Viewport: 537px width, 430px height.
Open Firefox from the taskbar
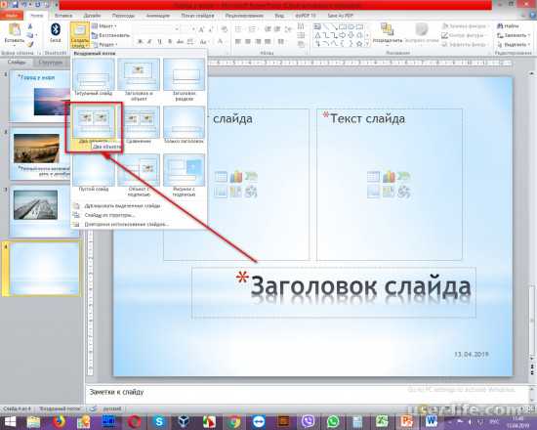coord(59,421)
